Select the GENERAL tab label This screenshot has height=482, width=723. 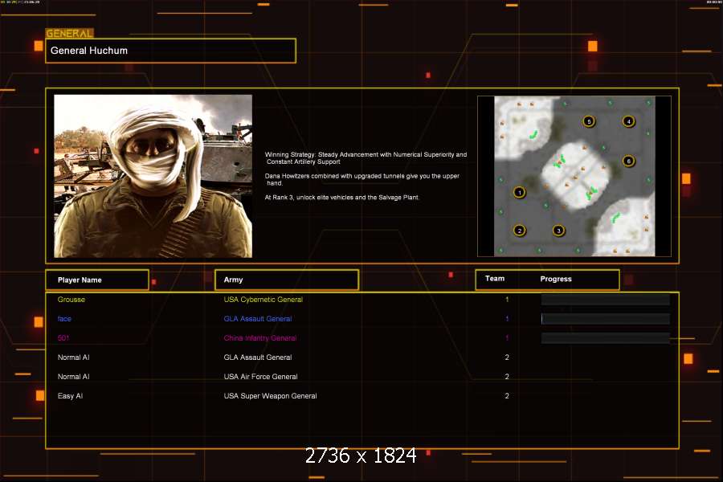[69, 34]
